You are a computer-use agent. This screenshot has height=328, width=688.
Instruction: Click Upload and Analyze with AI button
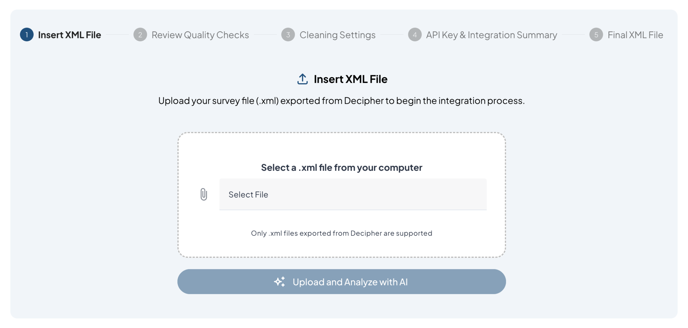342,282
